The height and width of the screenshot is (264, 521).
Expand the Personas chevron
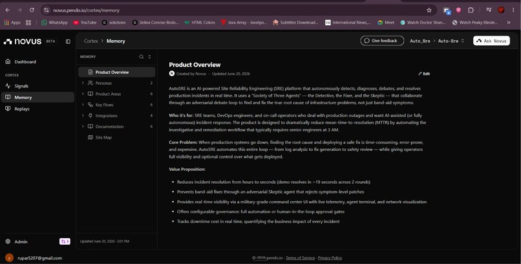click(x=83, y=83)
